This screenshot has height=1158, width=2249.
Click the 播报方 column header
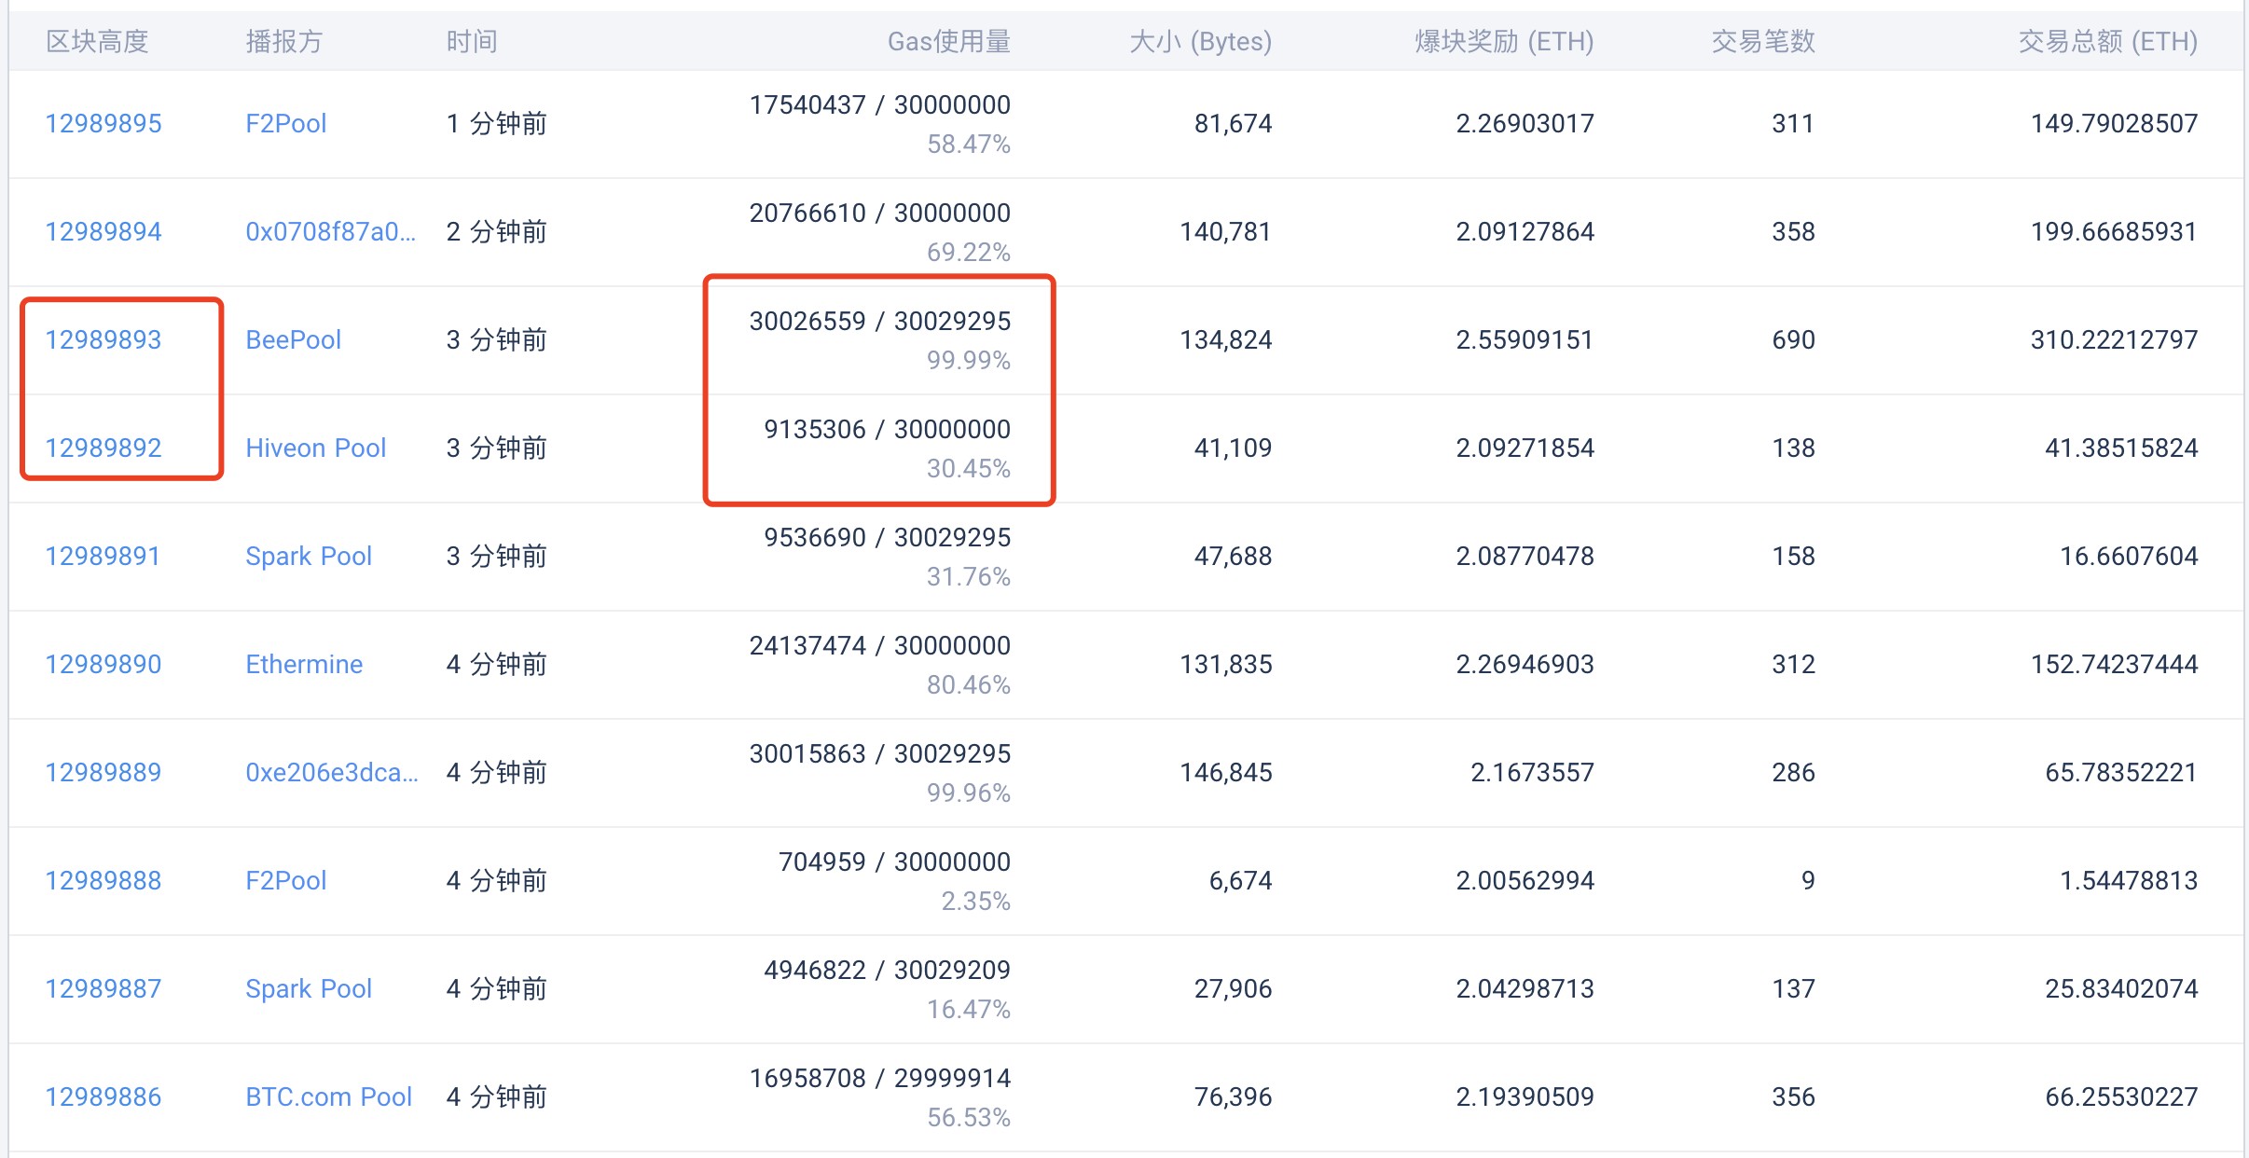tap(284, 41)
